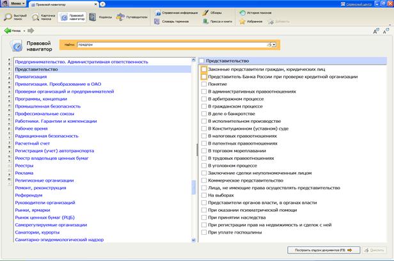
Task: Select the Реклама topic
Action: 24,173
